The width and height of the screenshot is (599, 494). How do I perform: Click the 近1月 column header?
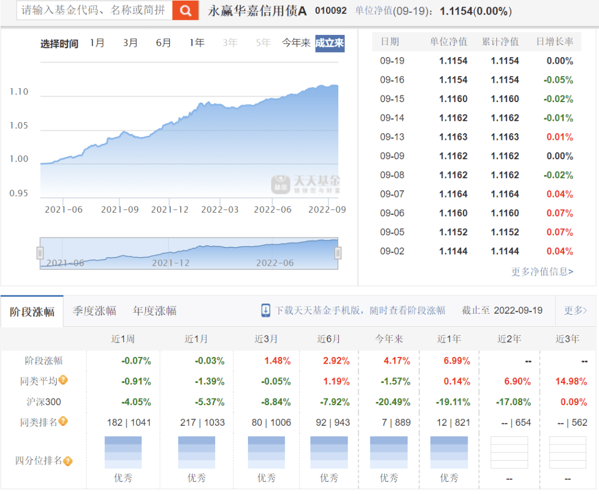pos(196,339)
